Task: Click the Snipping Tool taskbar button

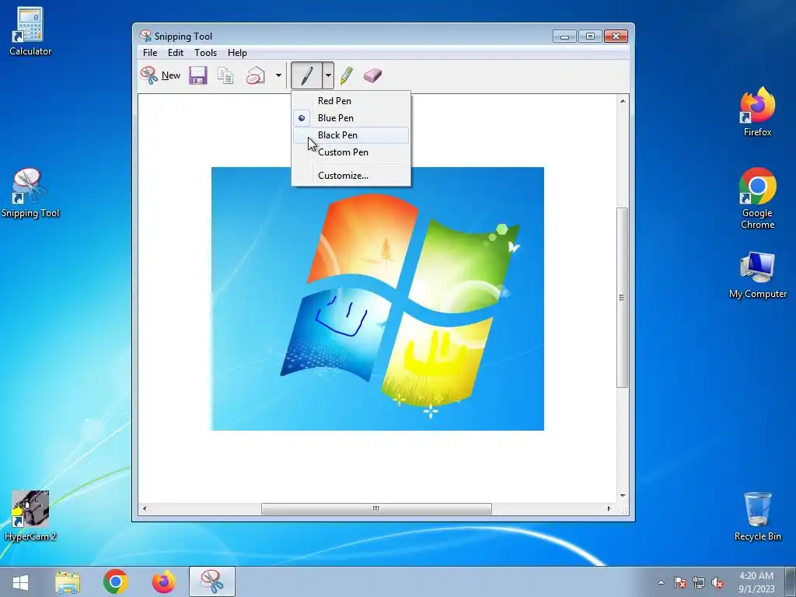Action: coord(212,581)
